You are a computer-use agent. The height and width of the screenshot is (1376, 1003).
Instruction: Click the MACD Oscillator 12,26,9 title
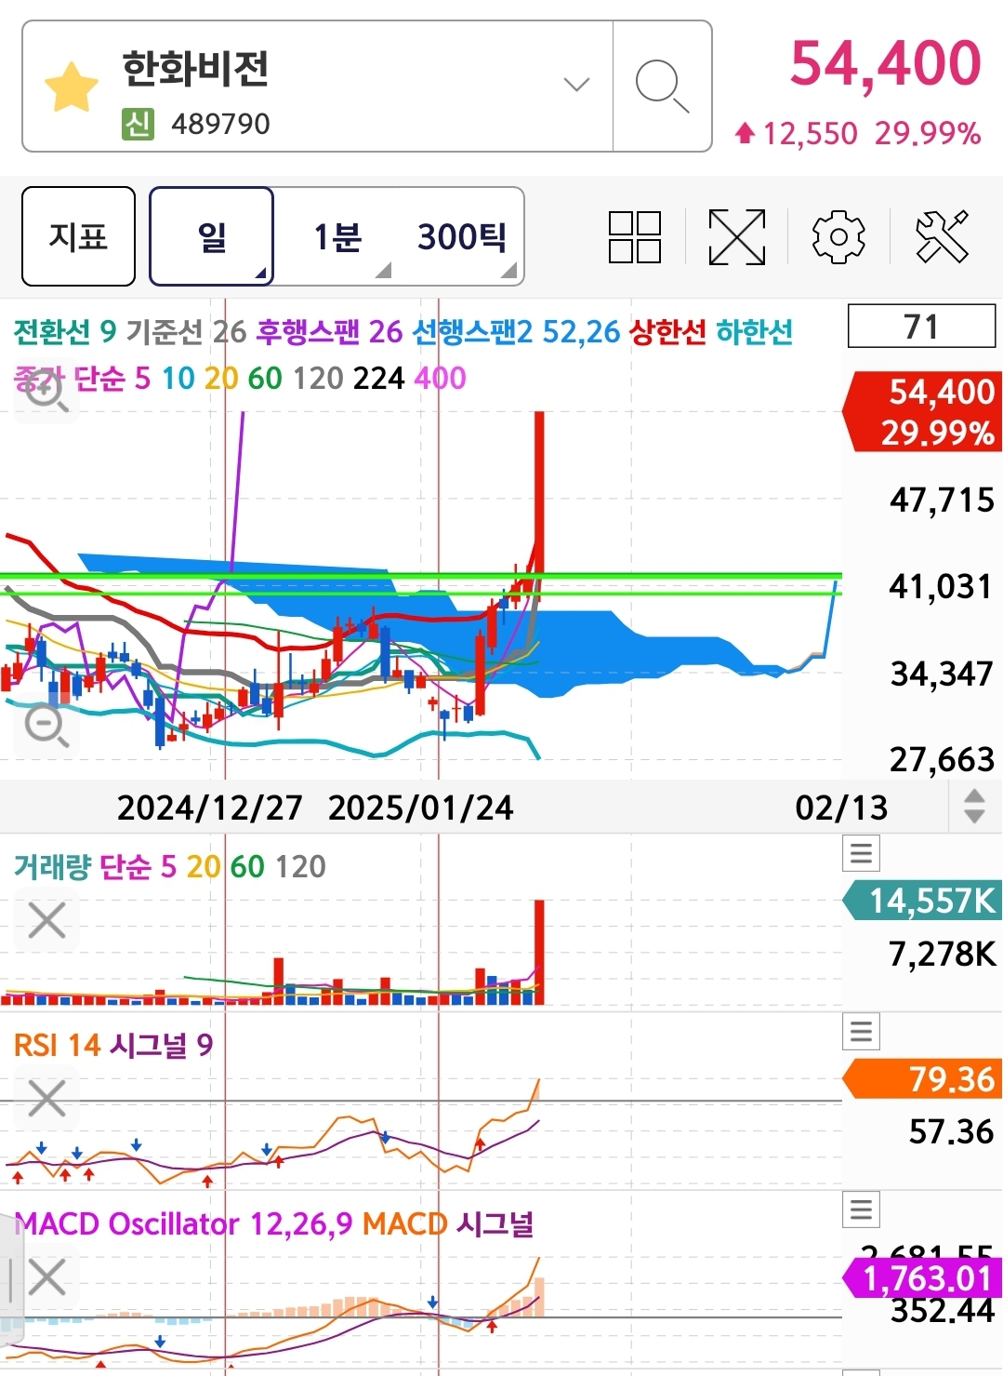pos(183,1223)
